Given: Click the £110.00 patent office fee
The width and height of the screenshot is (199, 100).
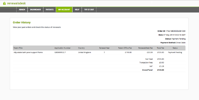Looking at the screenshot, I should [x=128, y=52].
